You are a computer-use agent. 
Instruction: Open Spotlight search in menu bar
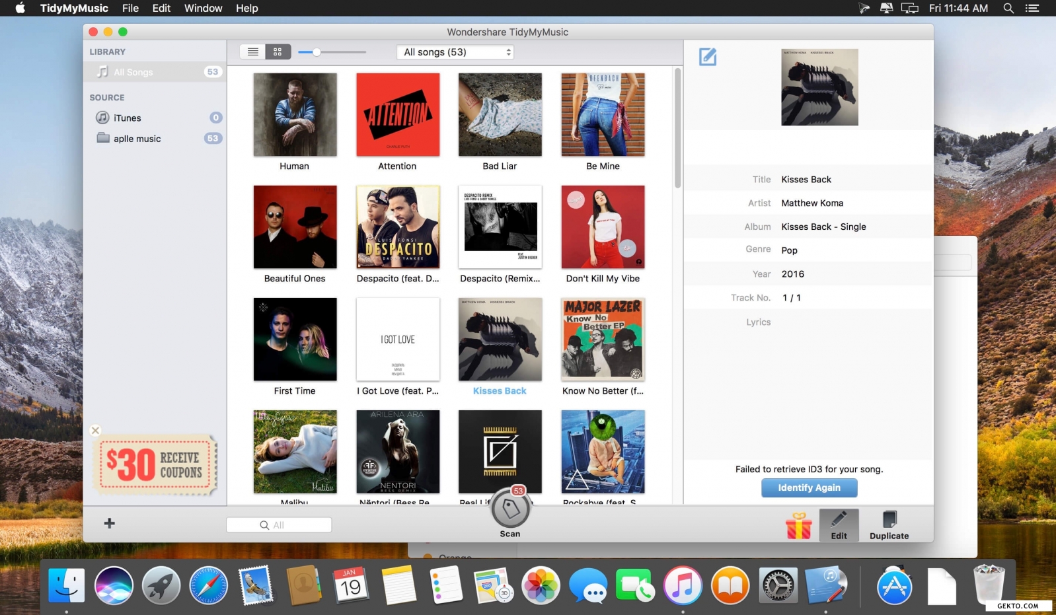pos(1008,8)
